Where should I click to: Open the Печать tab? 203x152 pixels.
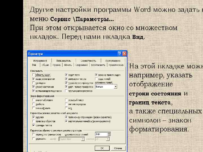(x=68, y=65)
